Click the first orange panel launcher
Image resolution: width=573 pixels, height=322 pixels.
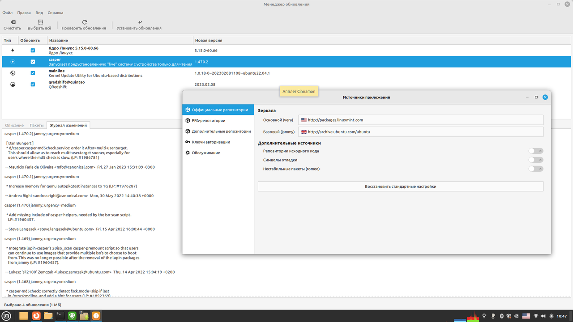[x=23, y=316]
